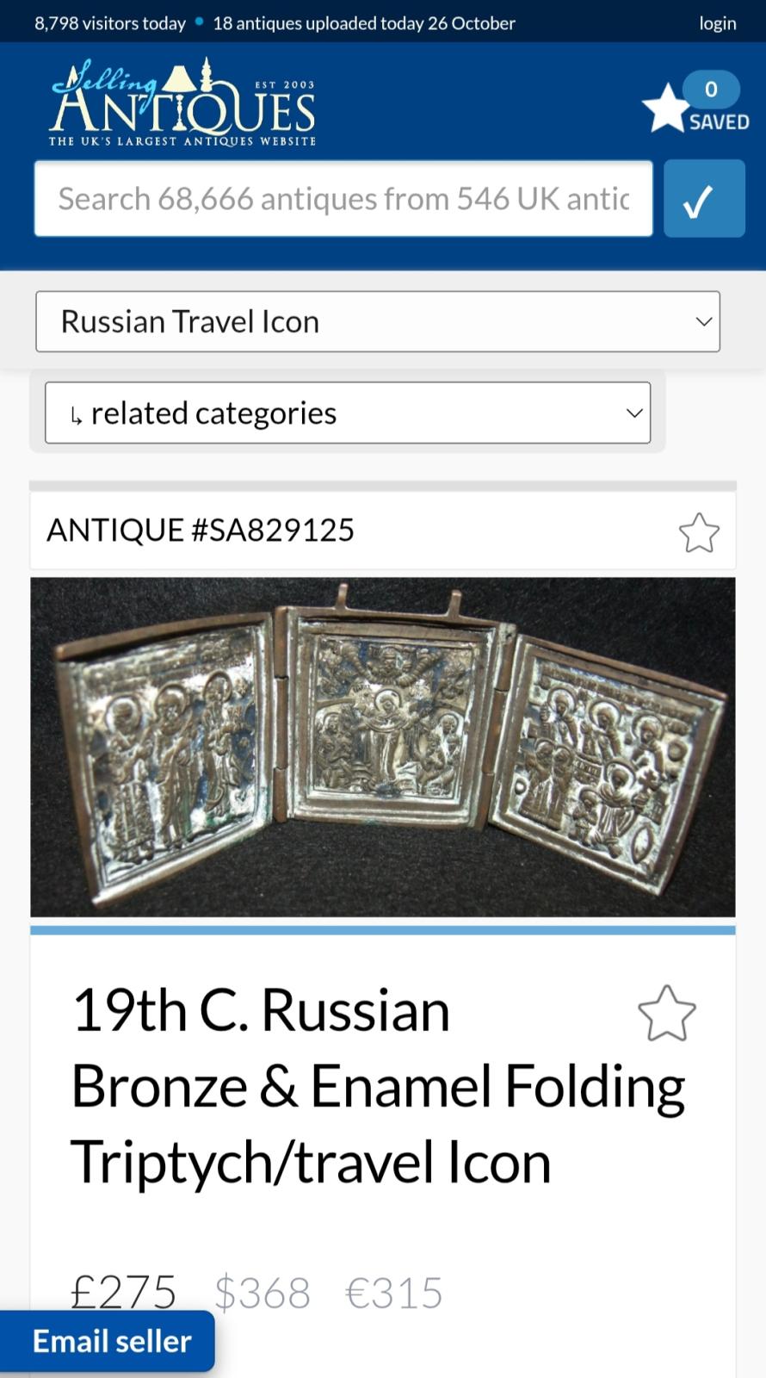Click the chevron arrow of Russian Travel Icon dropdown
Image resolution: width=766 pixels, height=1378 pixels.
pyautogui.click(x=703, y=322)
